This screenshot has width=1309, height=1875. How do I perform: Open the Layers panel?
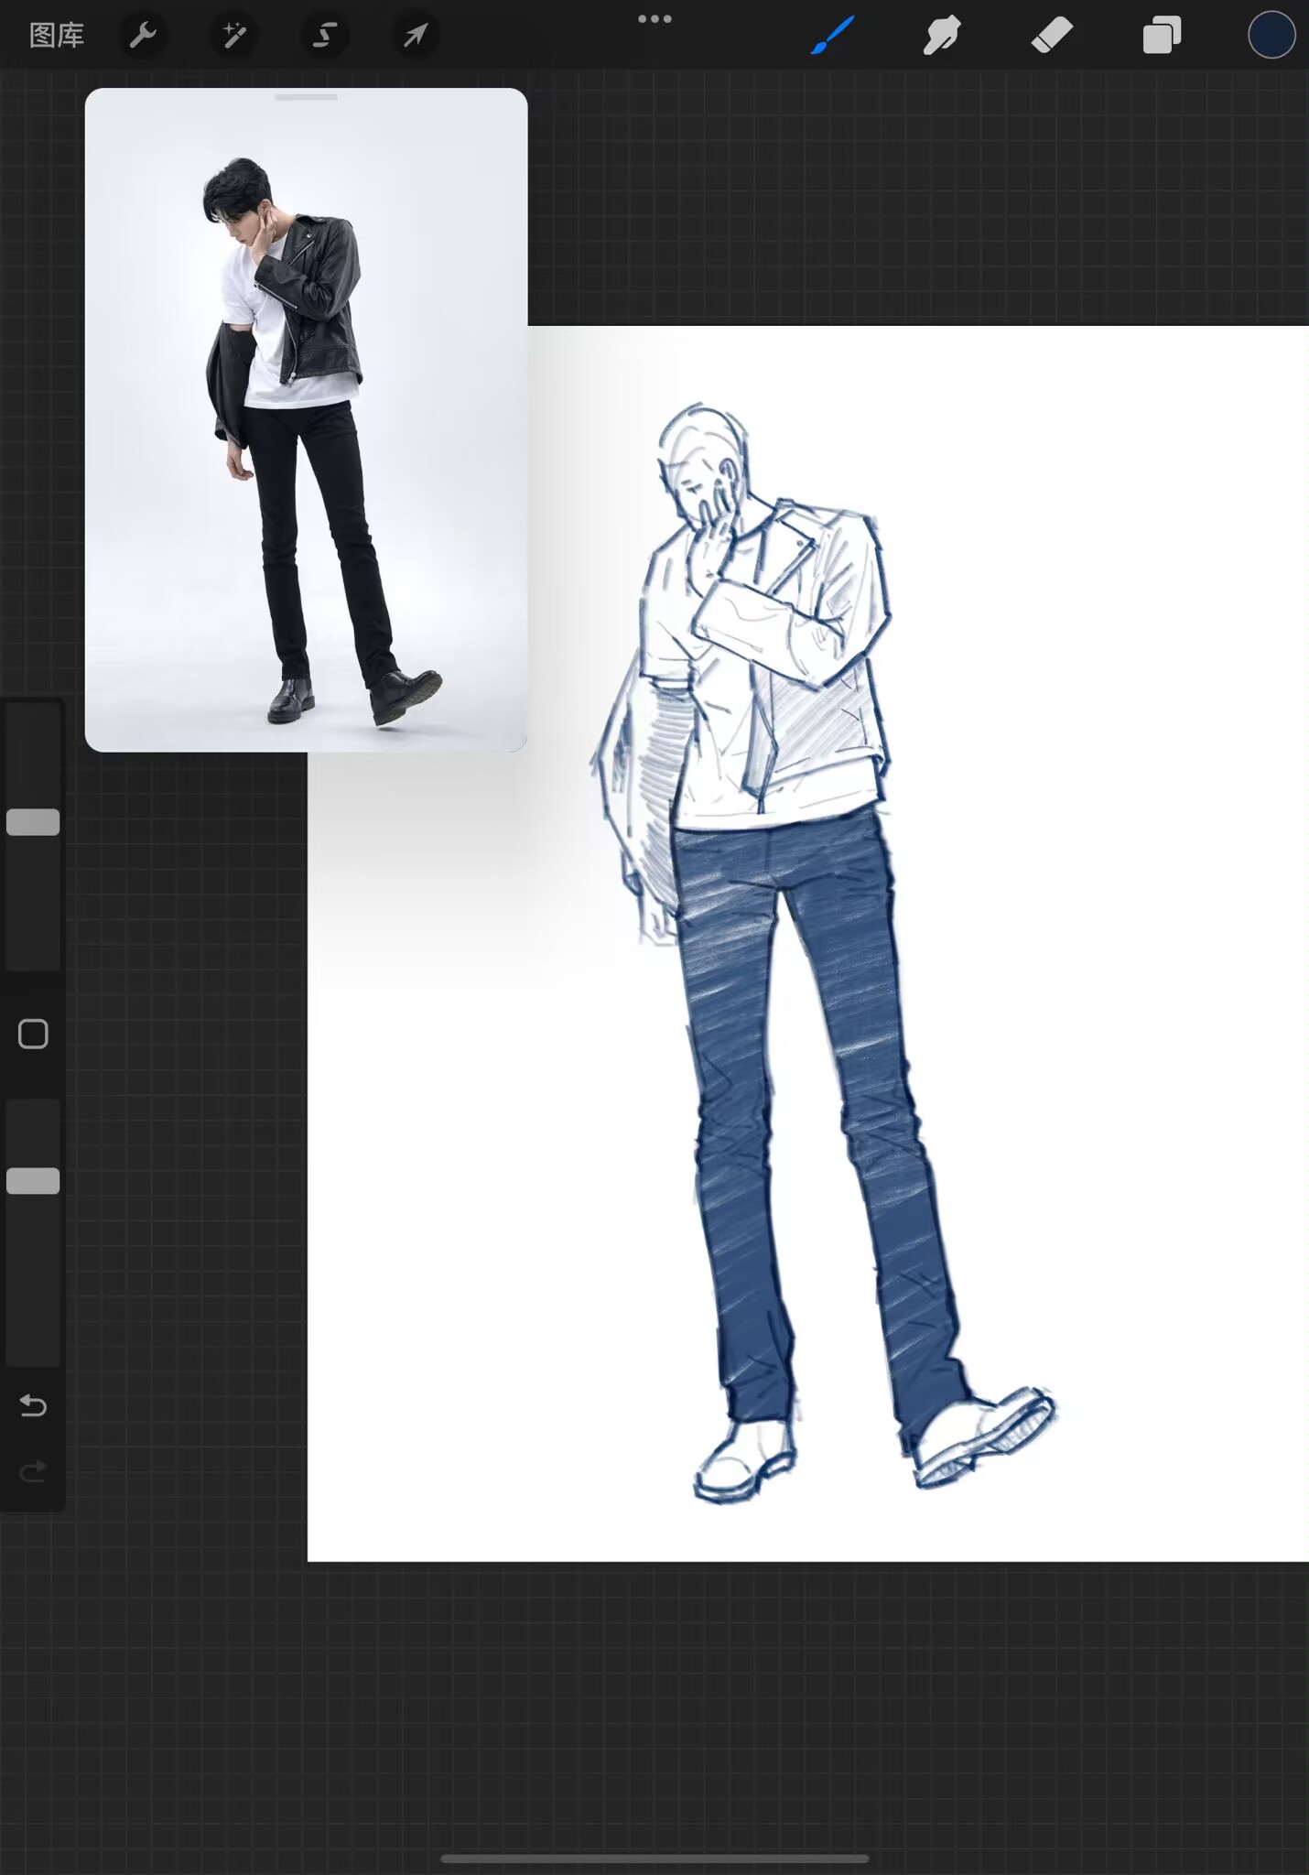coord(1162,36)
